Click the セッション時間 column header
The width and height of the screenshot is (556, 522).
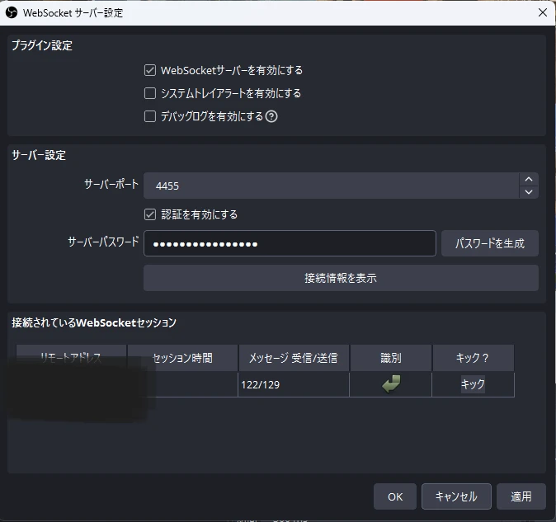[182, 358]
